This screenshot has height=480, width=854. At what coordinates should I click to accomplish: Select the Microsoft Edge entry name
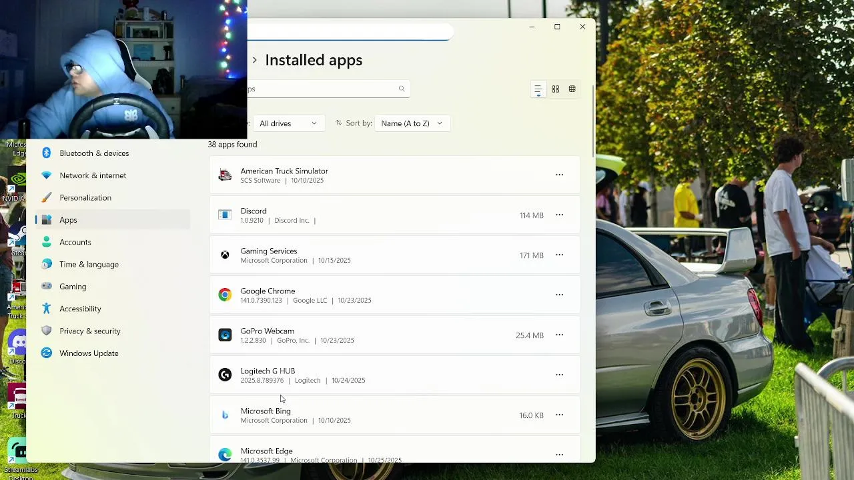266,451
